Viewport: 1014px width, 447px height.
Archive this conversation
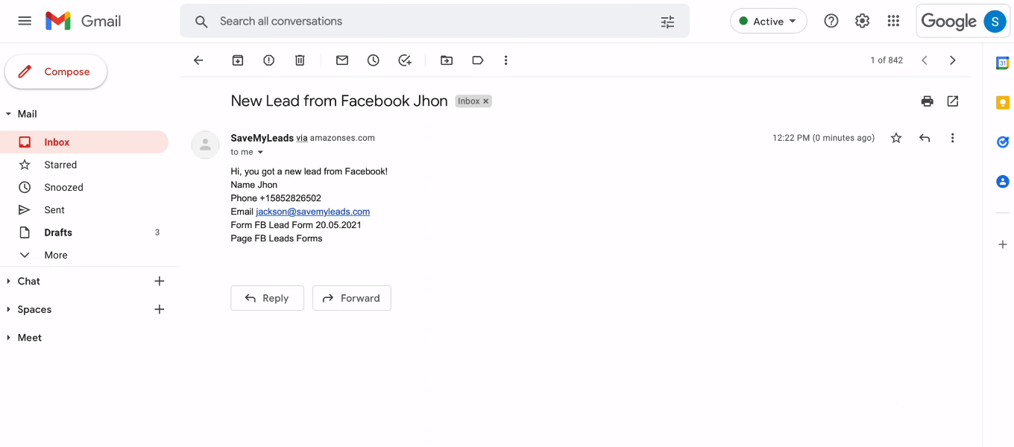(238, 60)
